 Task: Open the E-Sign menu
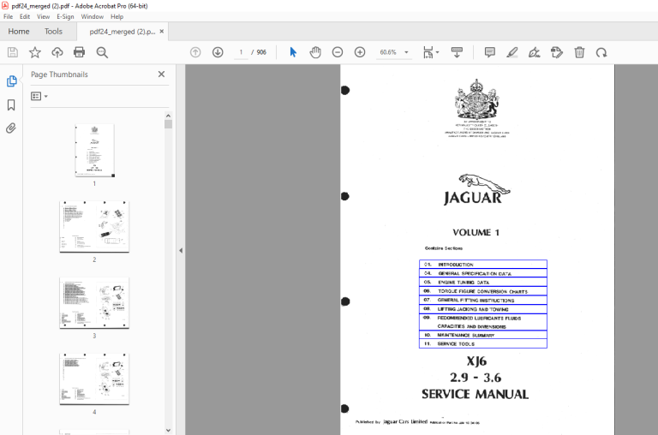65,17
